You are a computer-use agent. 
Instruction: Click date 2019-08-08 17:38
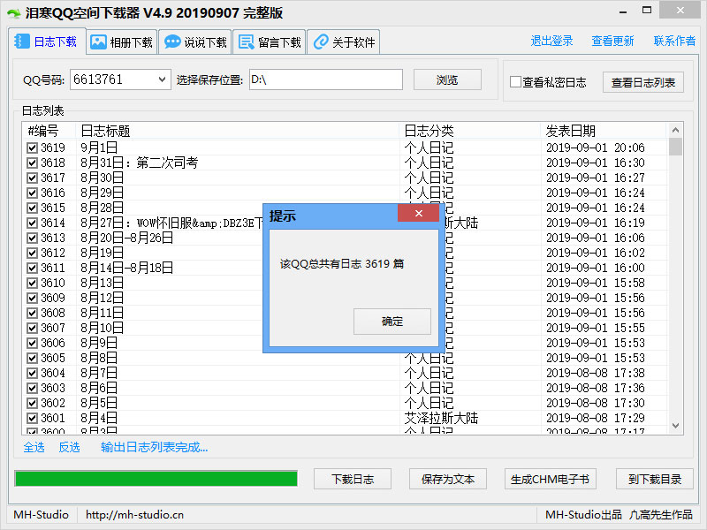(595, 373)
